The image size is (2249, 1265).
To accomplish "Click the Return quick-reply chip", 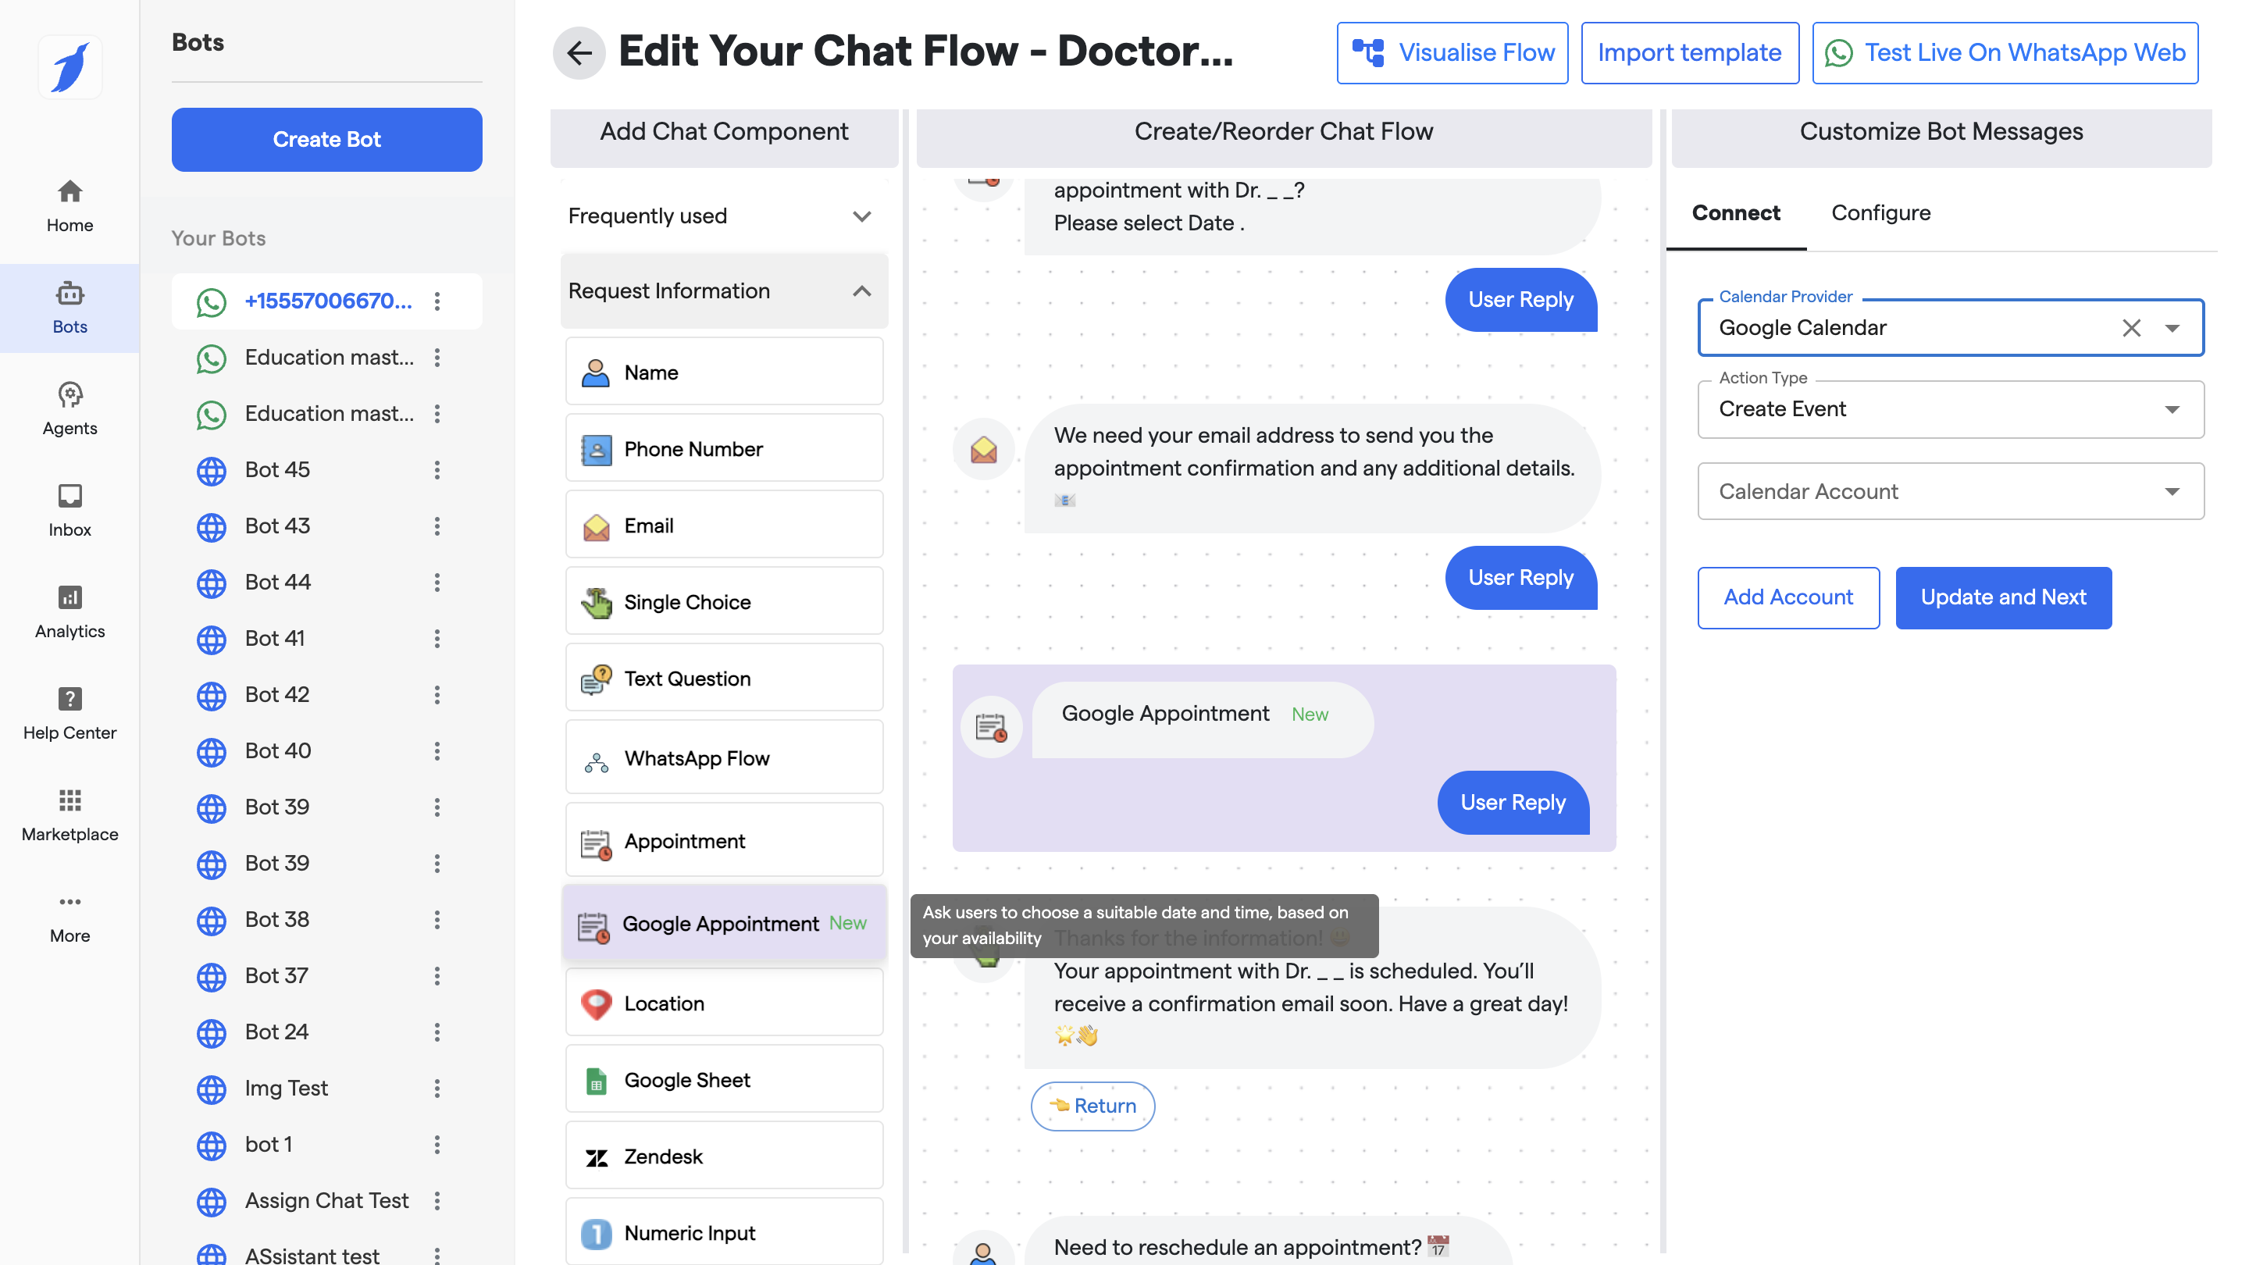I will (1092, 1105).
